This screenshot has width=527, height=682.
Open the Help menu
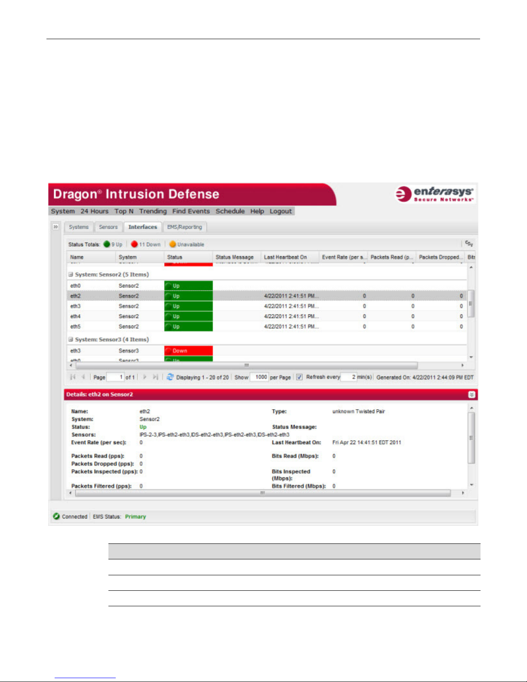[x=257, y=211]
